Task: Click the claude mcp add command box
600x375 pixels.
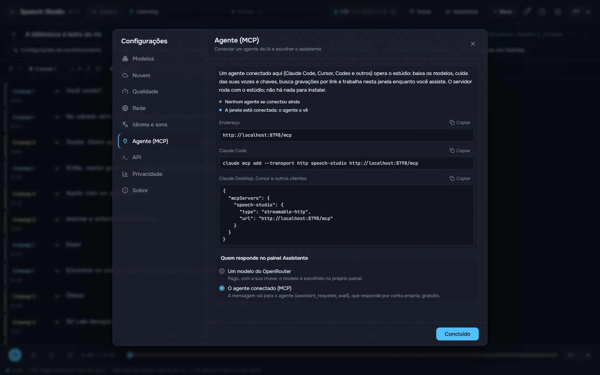Action: [x=346, y=163]
